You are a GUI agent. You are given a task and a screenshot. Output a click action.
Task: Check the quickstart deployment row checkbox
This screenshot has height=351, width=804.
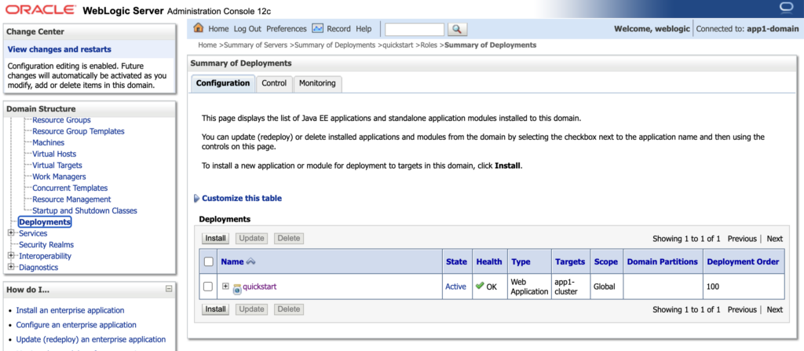click(x=208, y=287)
